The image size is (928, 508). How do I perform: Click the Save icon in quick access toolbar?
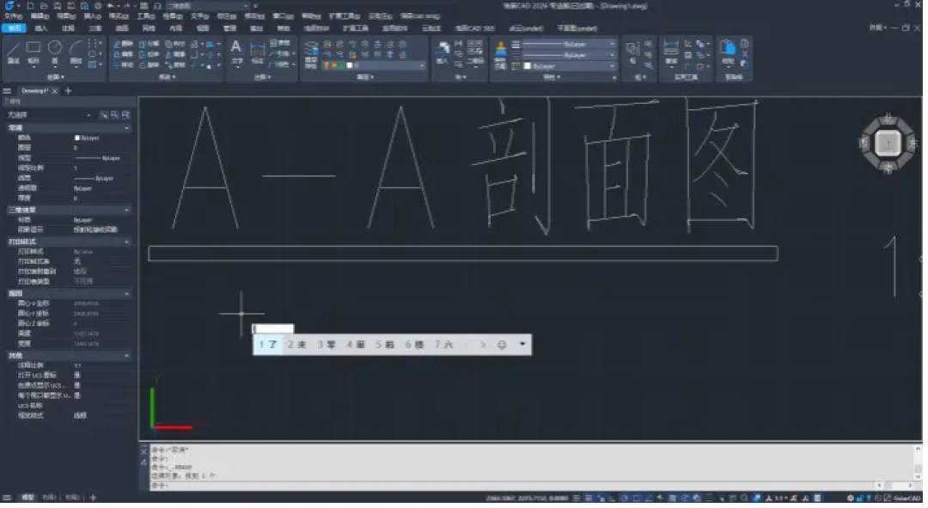58,5
